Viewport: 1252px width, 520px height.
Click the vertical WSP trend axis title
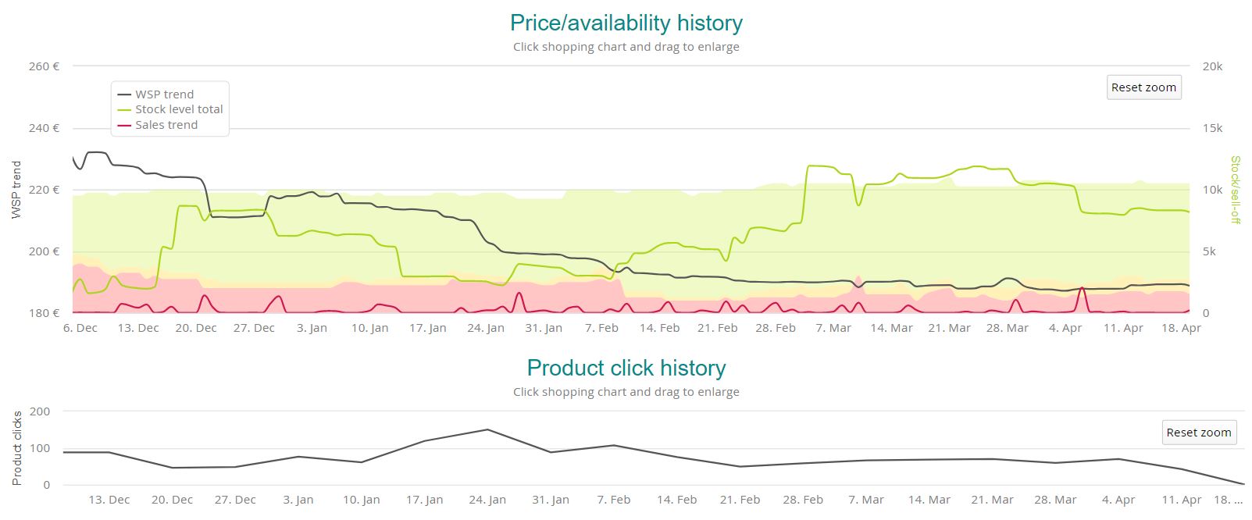click(x=16, y=190)
